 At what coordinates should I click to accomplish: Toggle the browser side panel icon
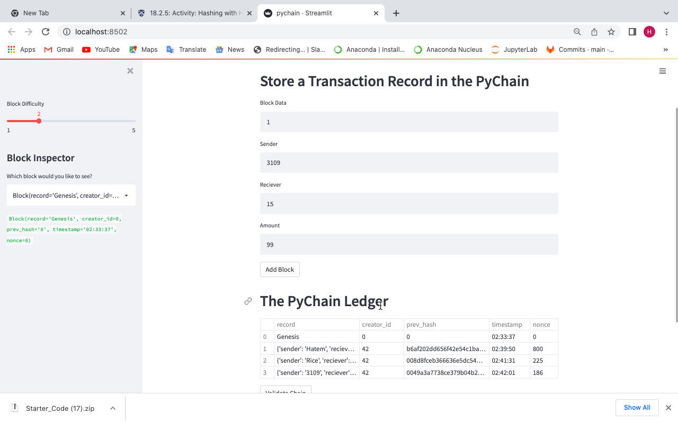coord(632,32)
